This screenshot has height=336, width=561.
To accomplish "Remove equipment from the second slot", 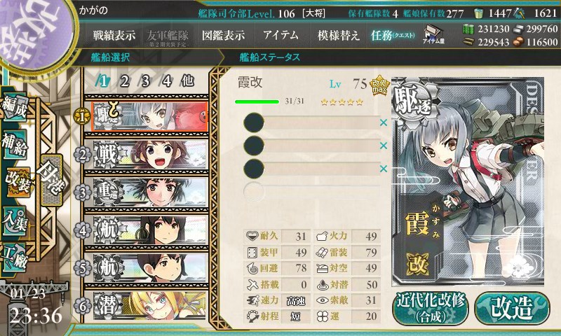I will [x=383, y=146].
